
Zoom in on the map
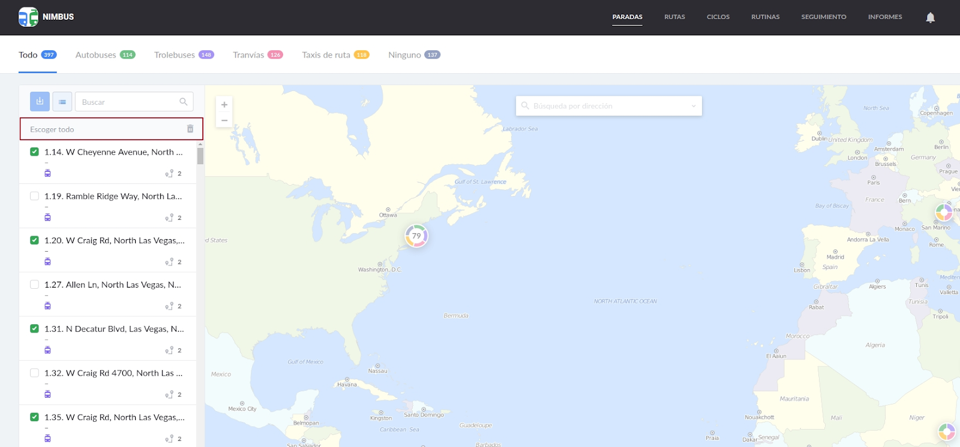pyautogui.click(x=224, y=105)
